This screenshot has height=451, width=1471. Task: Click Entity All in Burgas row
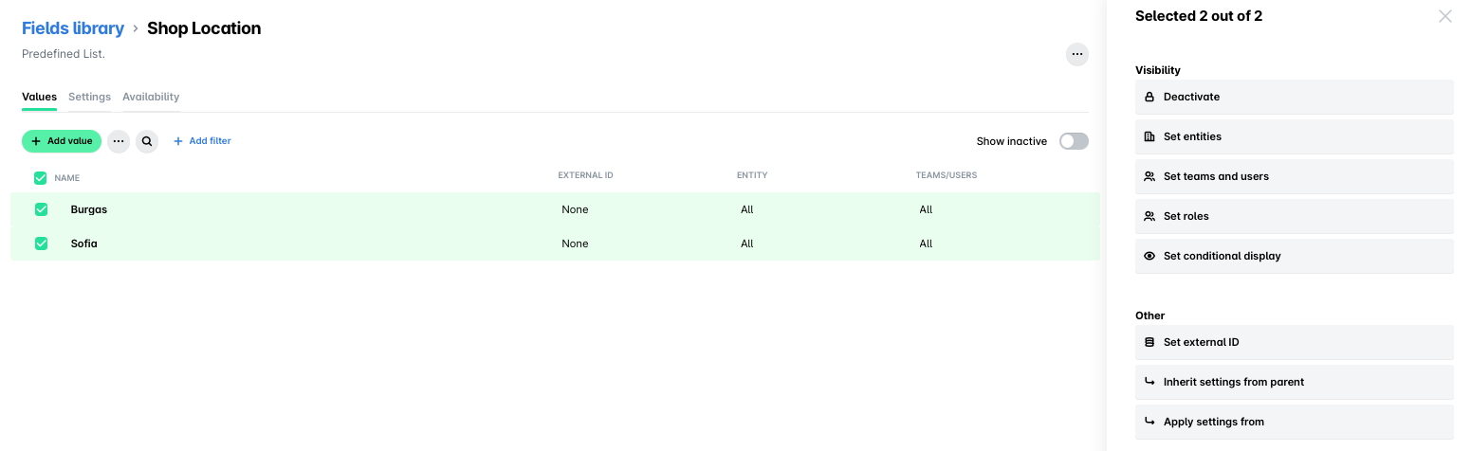747,209
